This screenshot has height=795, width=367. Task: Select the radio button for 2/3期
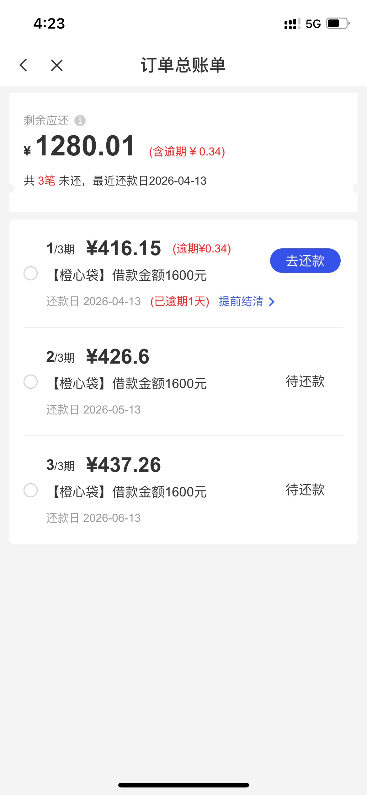31,381
